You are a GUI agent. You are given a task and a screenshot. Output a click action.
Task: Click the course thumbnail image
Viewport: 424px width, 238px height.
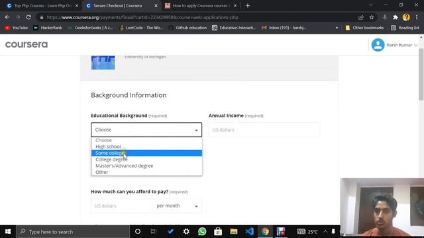pos(103,63)
